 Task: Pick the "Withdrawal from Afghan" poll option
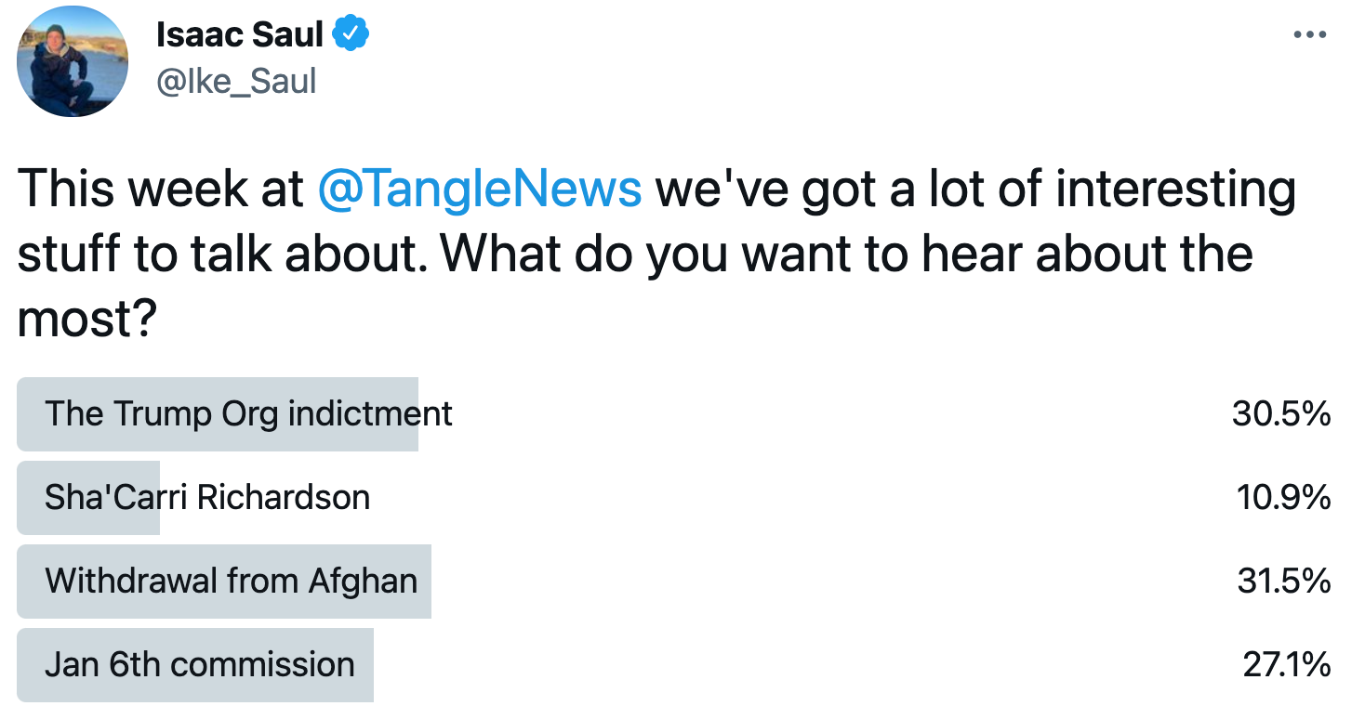pos(231,582)
